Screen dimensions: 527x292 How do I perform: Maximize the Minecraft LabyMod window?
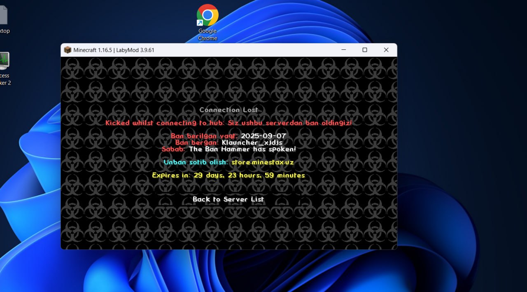[364, 50]
